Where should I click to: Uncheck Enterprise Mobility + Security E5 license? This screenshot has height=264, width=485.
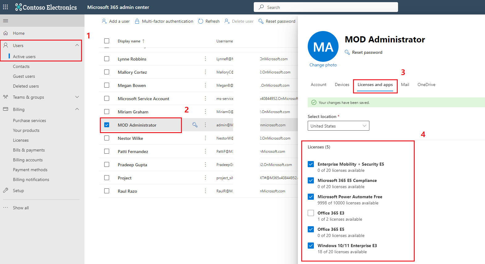coord(311,164)
